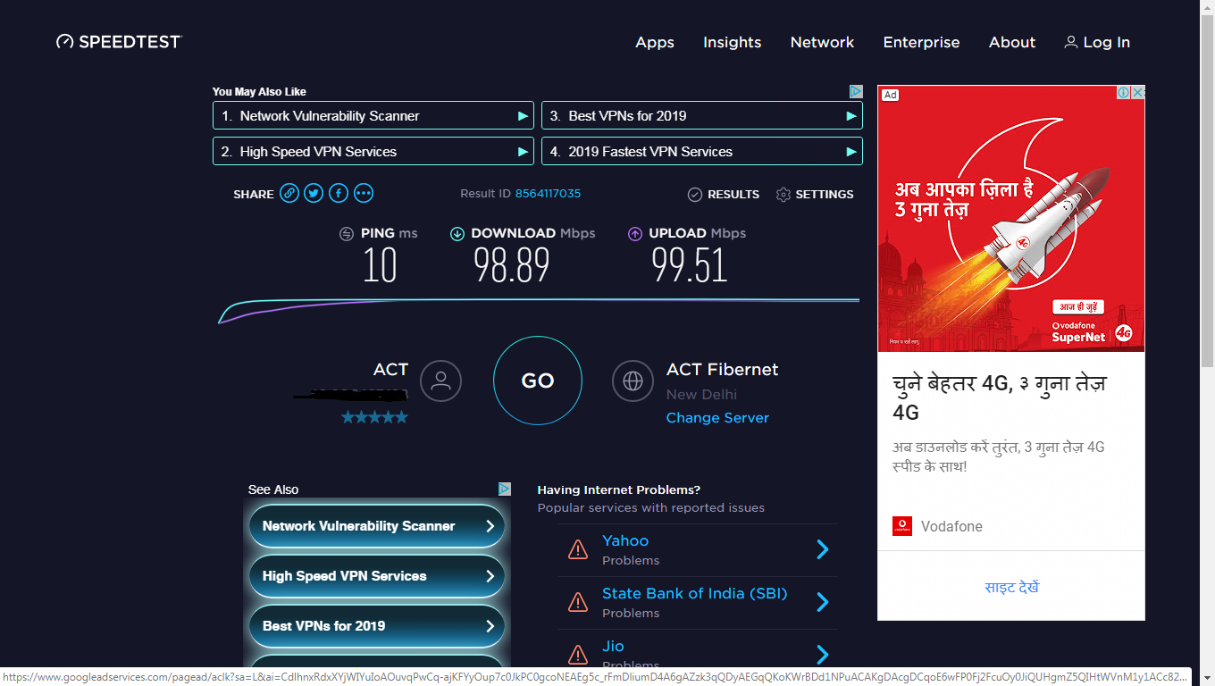Start the speed test with GO
The height and width of the screenshot is (686, 1215).
pyautogui.click(x=538, y=381)
